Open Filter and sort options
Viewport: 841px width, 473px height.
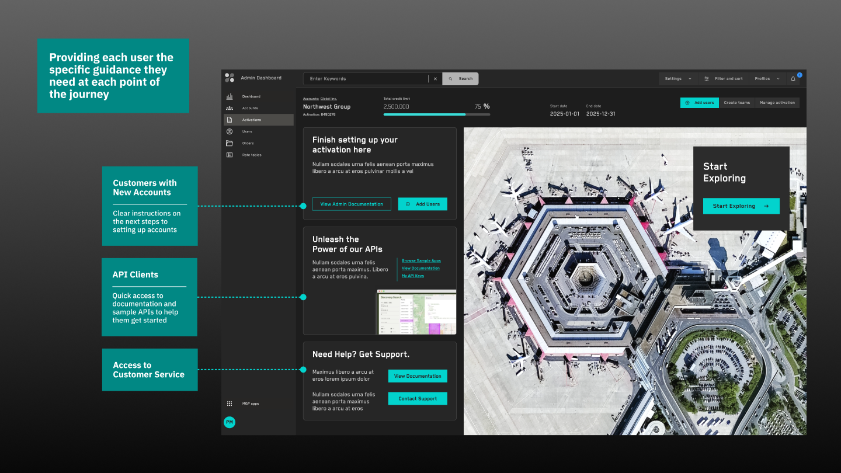coord(723,78)
